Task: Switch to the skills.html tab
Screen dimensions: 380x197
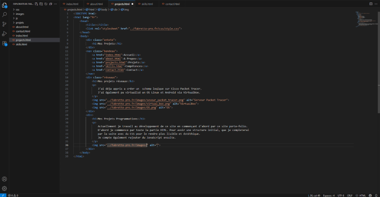Action: point(147,4)
